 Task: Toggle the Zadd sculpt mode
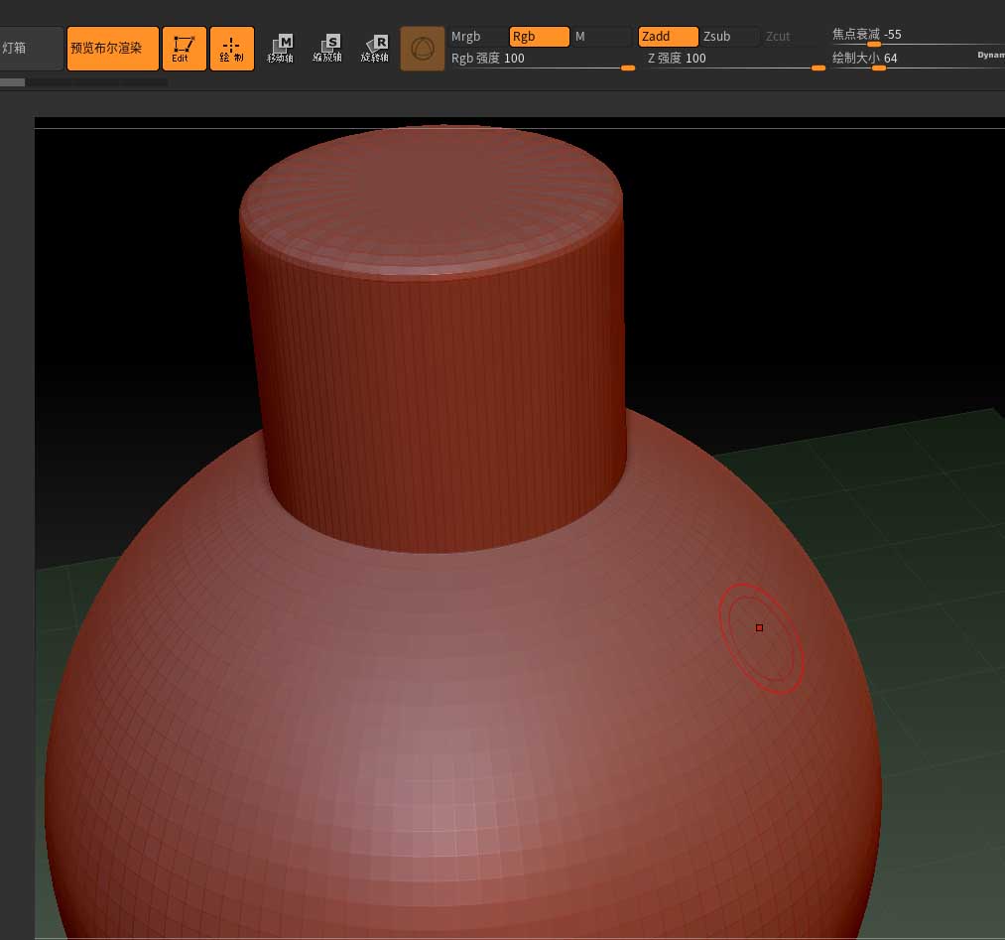(668, 37)
